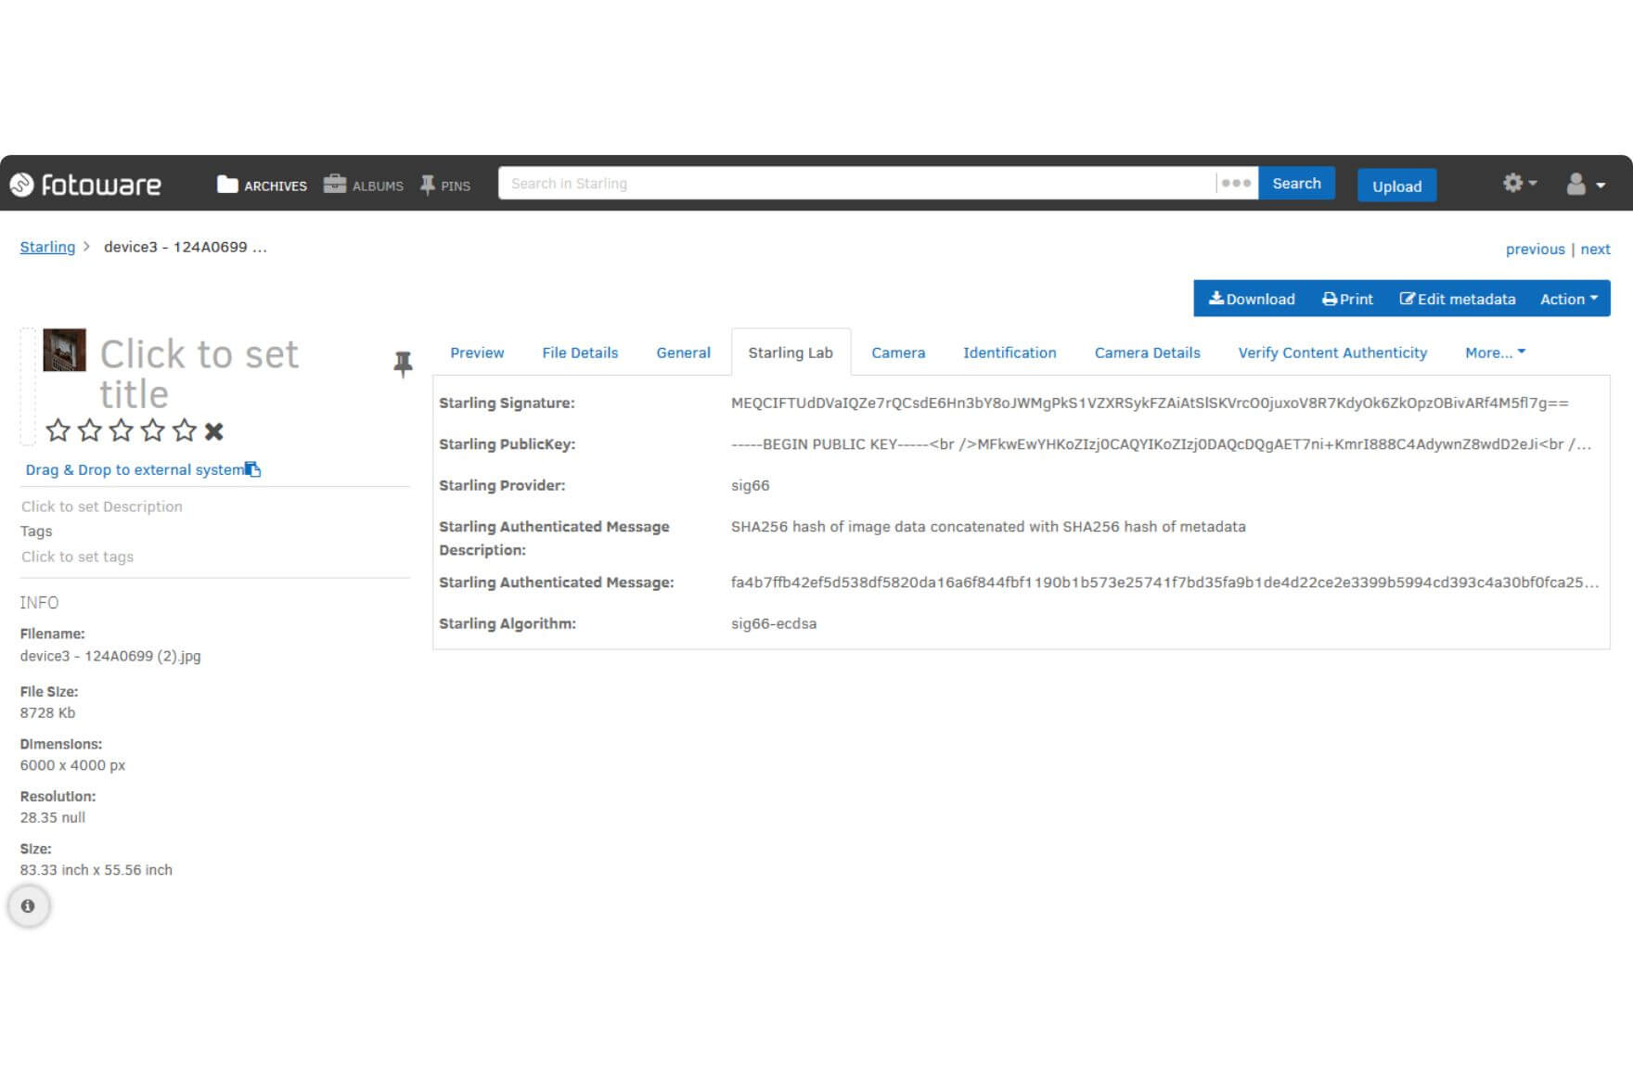Image resolution: width=1633 pixels, height=1089 pixels.
Task: Switch to the File Details tab
Action: point(580,352)
